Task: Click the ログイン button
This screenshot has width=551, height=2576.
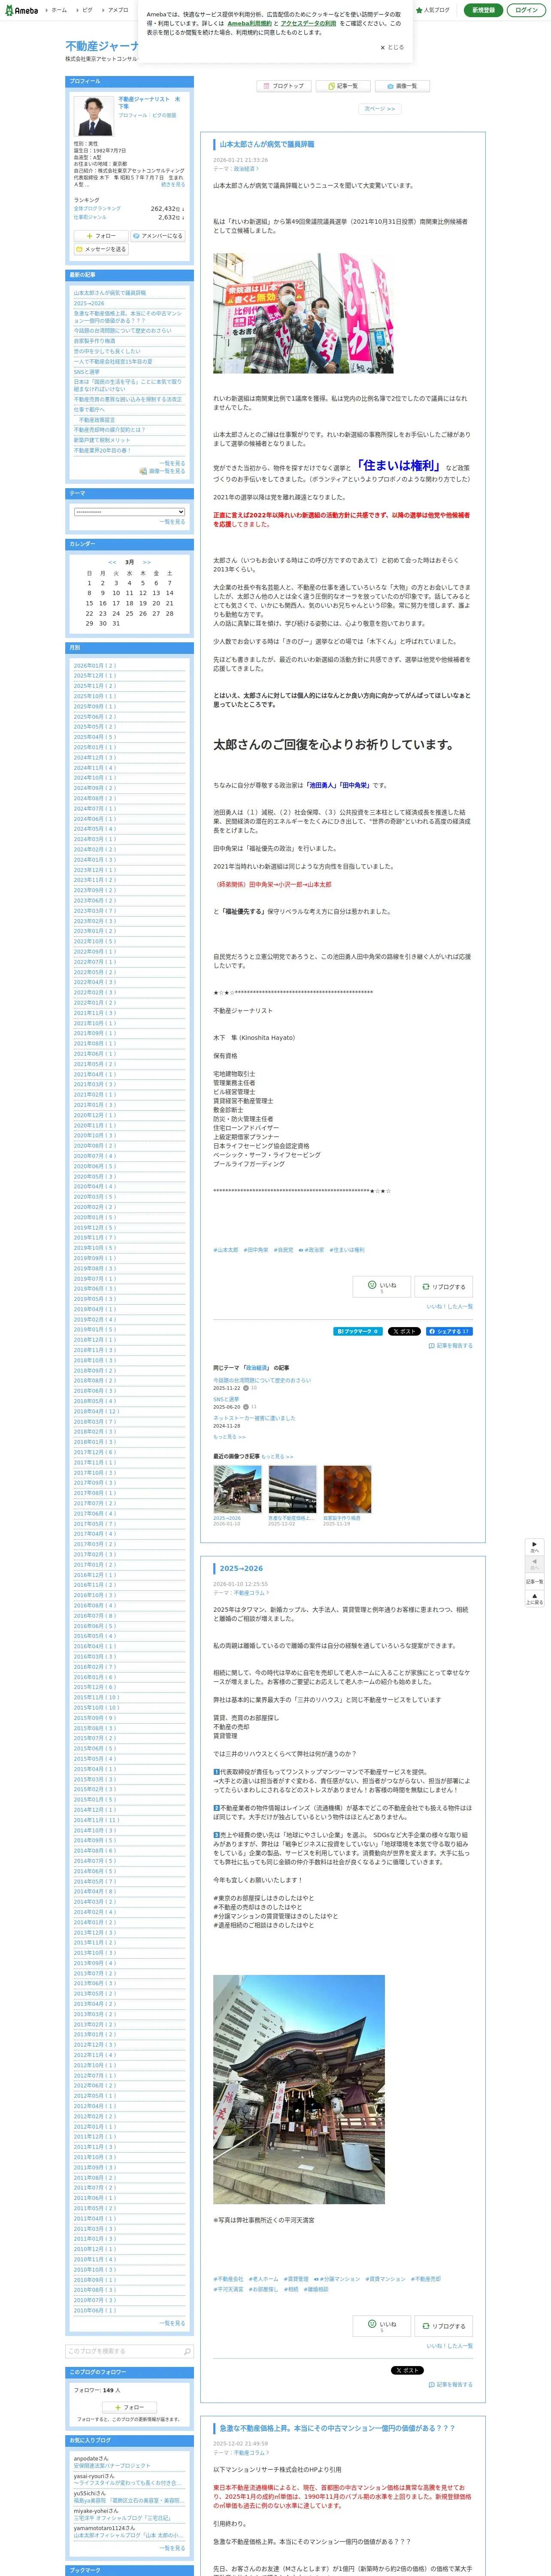Action: [526, 10]
